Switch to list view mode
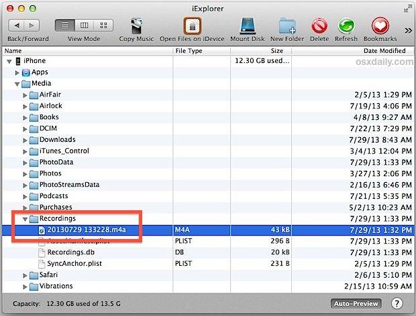 click(65, 25)
